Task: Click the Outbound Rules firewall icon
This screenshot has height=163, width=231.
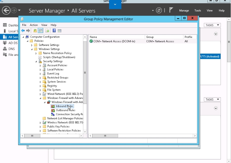Action: 53,110
